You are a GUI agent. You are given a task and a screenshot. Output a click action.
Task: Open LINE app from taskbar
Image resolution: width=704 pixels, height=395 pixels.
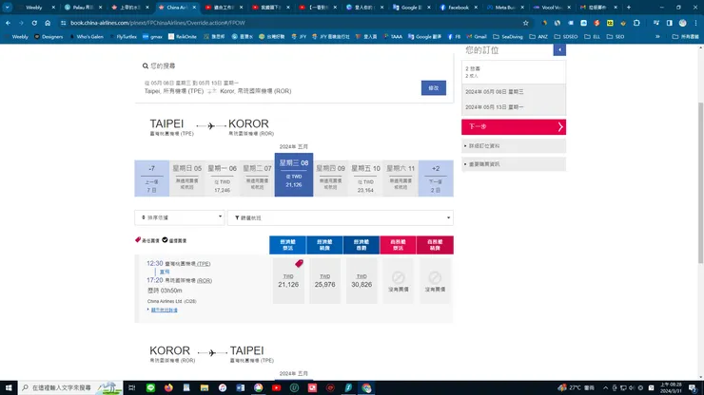click(150, 387)
